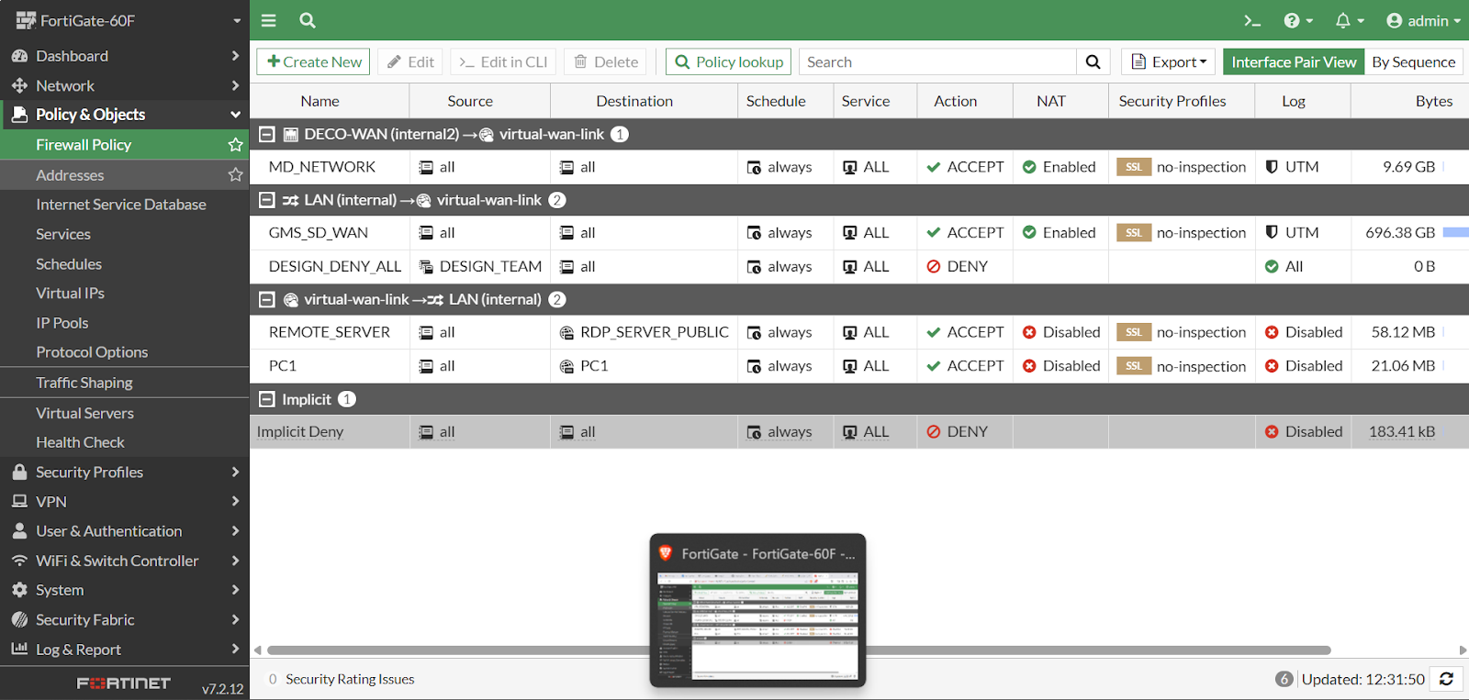Viewport: 1469px width, 700px height.
Task: Focus the policy Search field
Action: [937, 61]
